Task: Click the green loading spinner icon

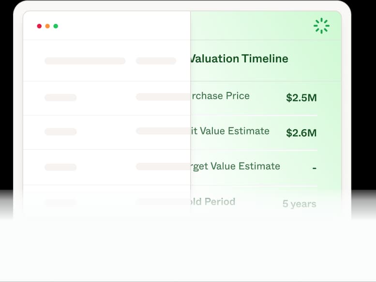Action: click(321, 26)
